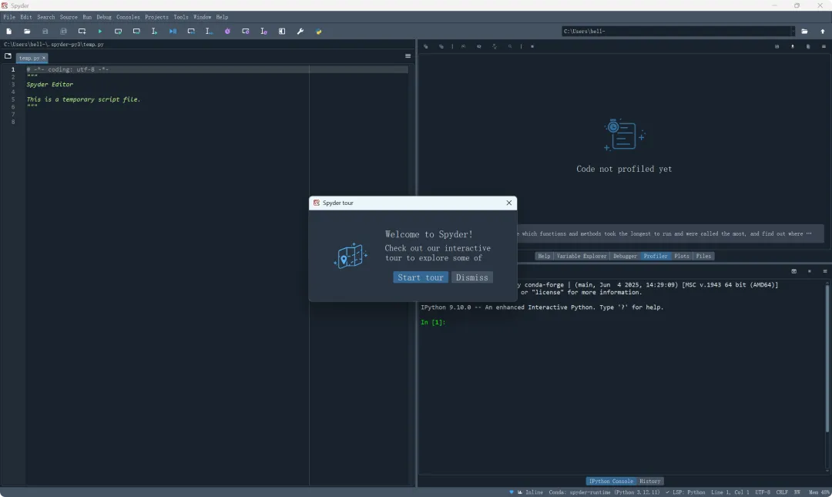Browse tabs icon left of temp.py
The image size is (832, 497).
tap(8, 55)
